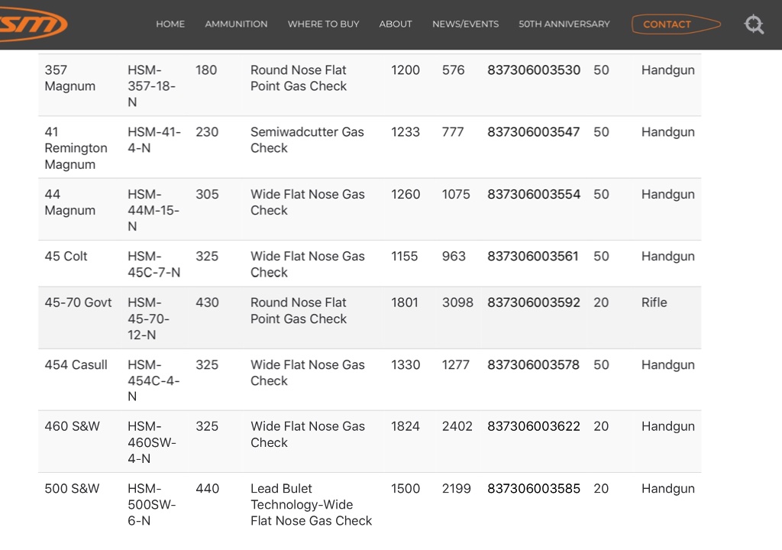The height and width of the screenshot is (550, 782).
Task: Select the 454 Casull cartridge cell
Action: pyautogui.click(x=76, y=365)
